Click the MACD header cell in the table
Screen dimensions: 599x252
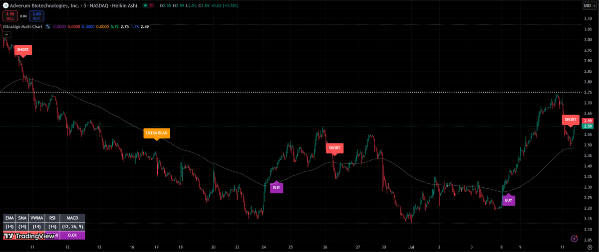point(72,218)
